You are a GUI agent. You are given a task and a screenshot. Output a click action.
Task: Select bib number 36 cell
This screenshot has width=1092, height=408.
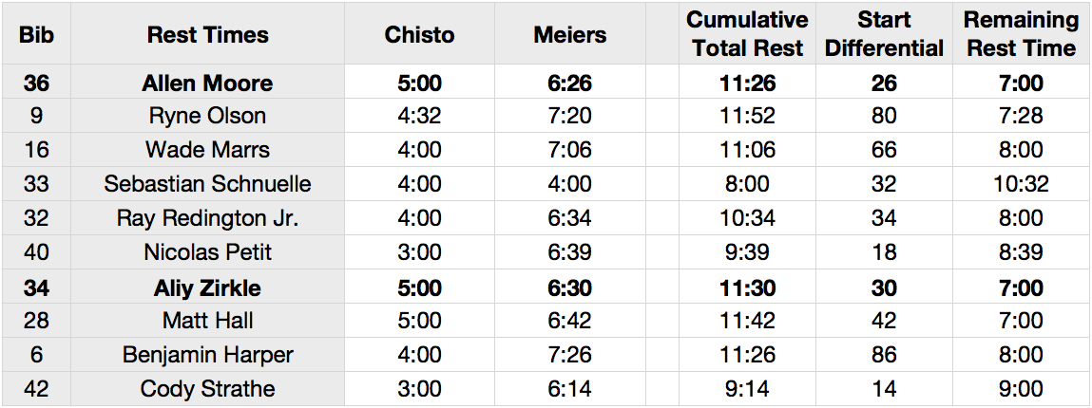35,83
